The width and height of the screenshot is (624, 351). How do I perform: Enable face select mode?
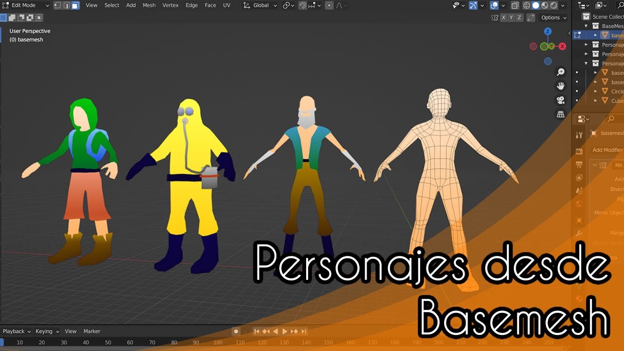point(76,5)
